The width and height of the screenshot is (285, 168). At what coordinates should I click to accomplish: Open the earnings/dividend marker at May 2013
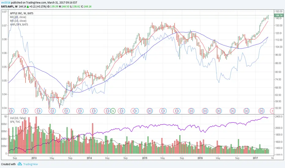coord(52,111)
